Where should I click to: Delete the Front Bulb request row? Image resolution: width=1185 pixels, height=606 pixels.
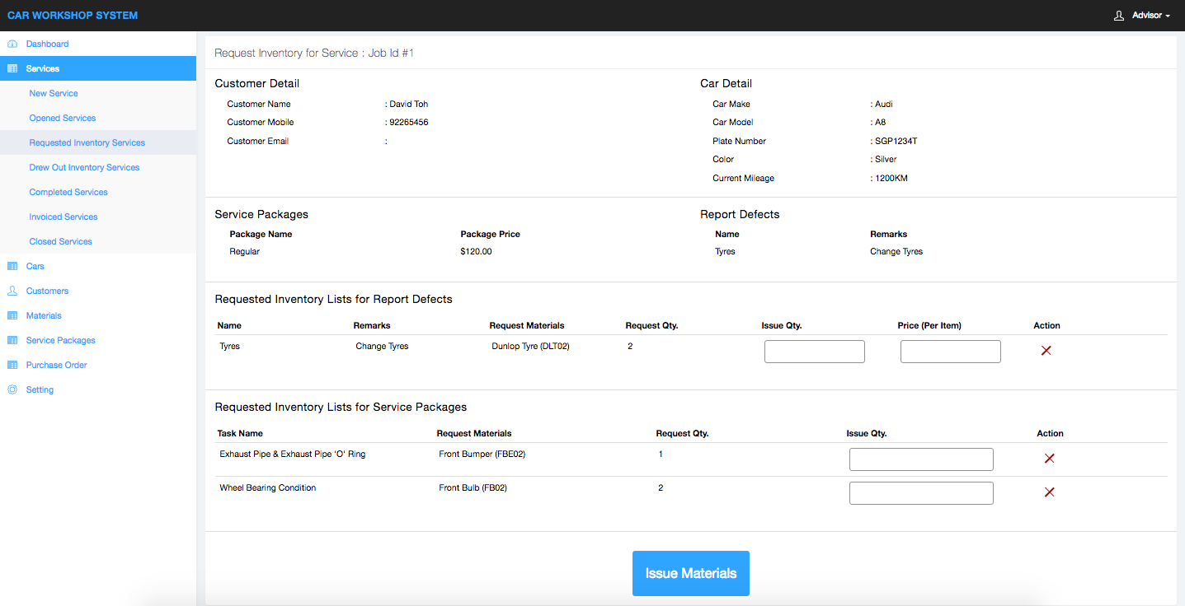tap(1049, 492)
